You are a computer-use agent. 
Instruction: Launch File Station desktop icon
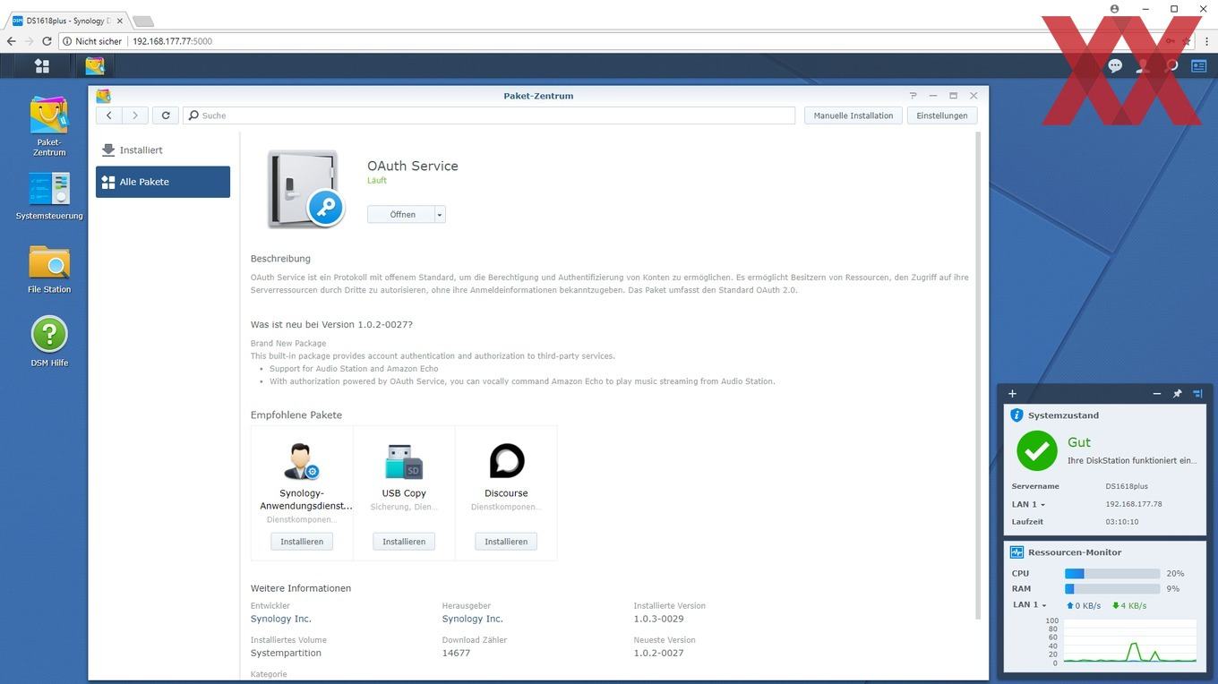pos(49,269)
